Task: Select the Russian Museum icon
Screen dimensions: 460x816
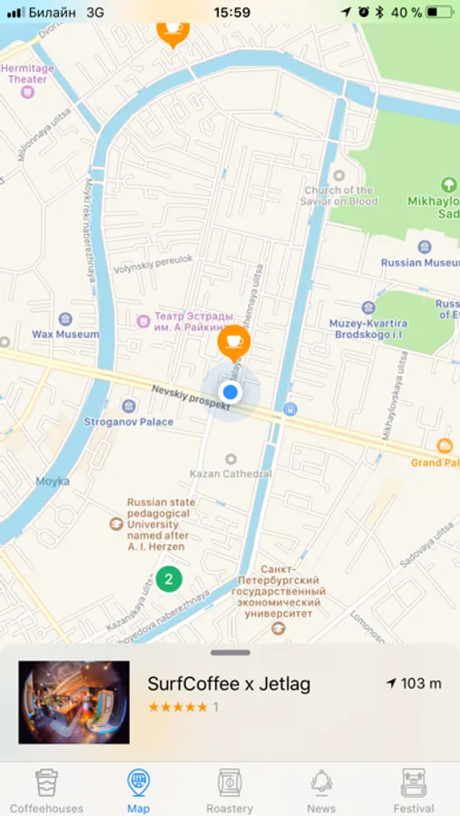Action: (x=425, y=247)
